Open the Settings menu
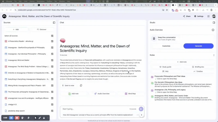Screen dimensions: 218x122 pyautogui.click(x=199, y=16)
